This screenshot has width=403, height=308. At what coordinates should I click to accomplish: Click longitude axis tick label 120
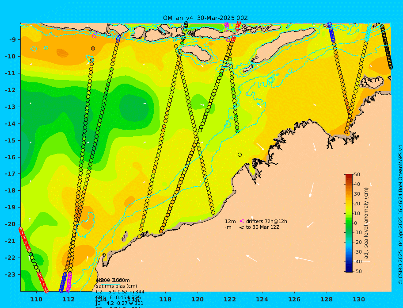[198, 299]
